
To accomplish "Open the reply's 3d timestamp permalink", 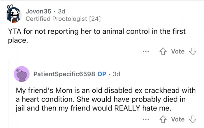I will coord(116,74).
